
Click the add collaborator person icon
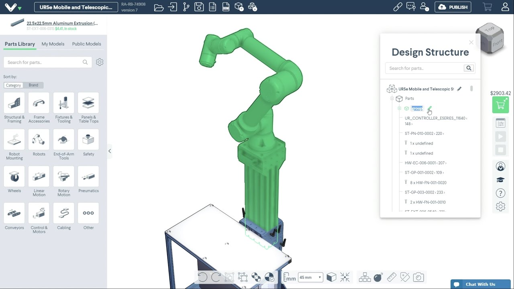(x=424, y=7)
